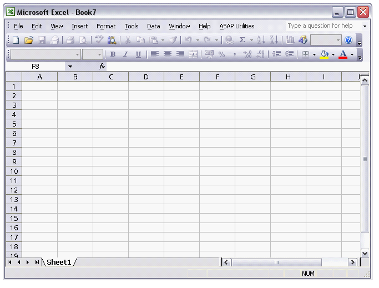Click Decrease Indent icon
Image resolution: width=379 pixels, height=288 pixels.
[276, 54]
